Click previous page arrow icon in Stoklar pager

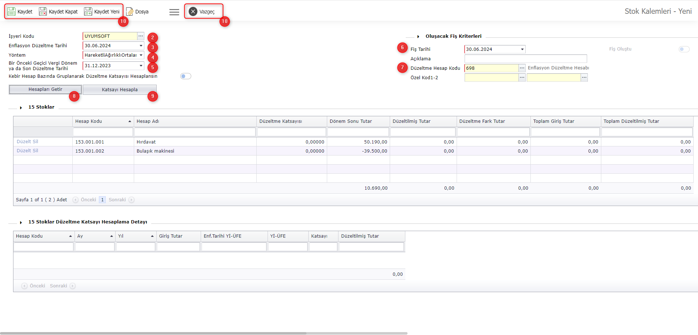[x=75, y=200]
